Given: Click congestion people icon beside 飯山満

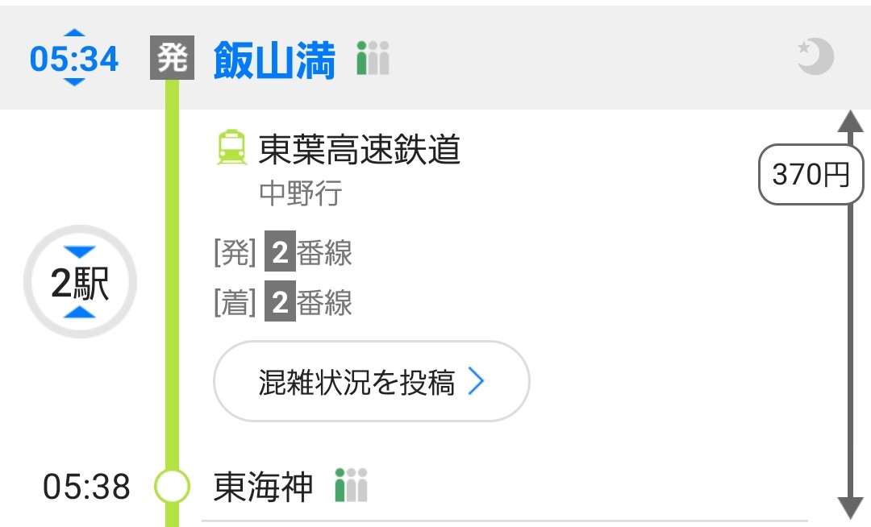Looking at the screenshot, I should click(373, 60).
